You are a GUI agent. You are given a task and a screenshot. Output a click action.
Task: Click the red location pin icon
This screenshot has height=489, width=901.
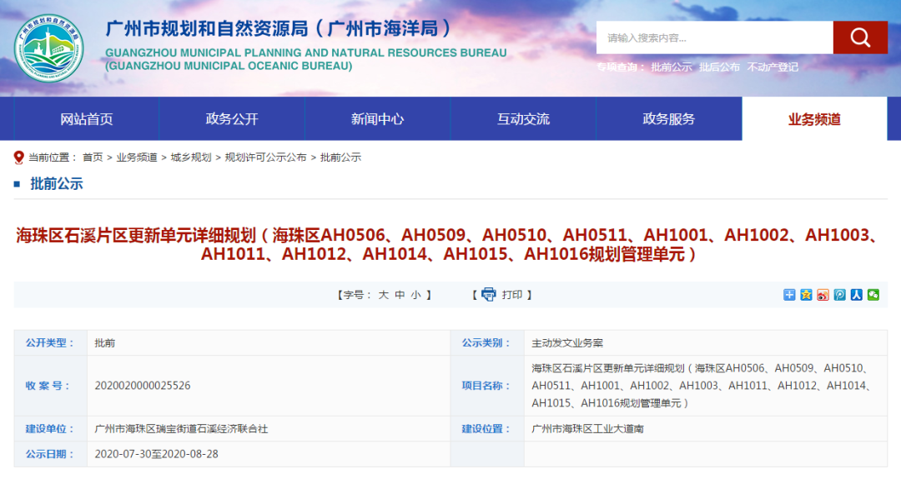coord(19,157)
